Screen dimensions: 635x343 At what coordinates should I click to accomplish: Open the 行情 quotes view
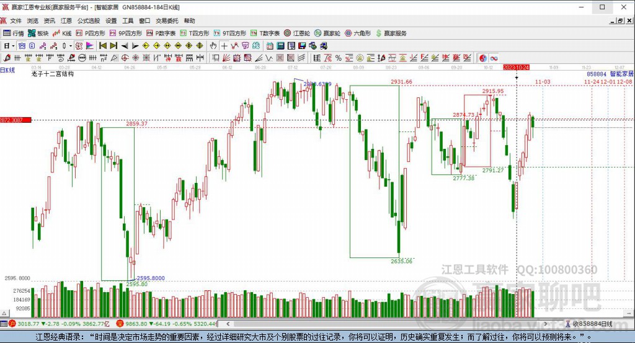click(x=14, y=33)
